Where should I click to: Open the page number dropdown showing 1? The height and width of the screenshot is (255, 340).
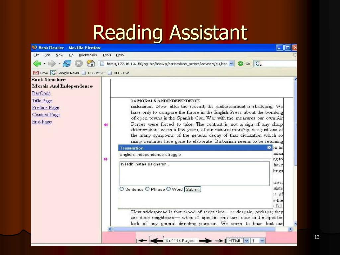tap(262, 241)
